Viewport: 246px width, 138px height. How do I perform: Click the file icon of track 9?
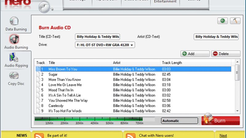(x=38, y=111)
